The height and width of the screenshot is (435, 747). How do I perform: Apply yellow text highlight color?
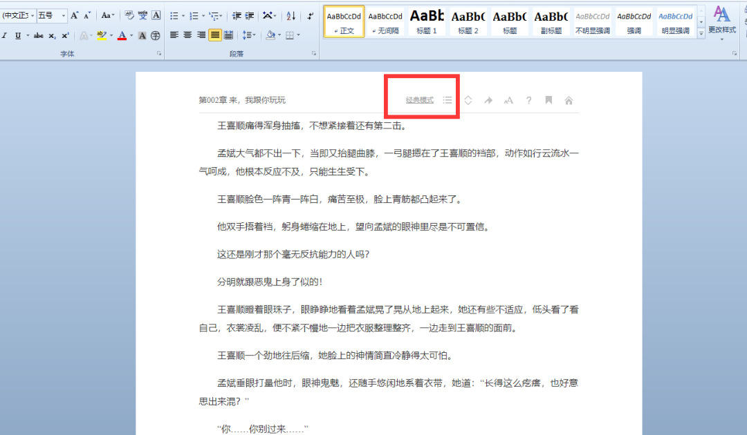102,35
